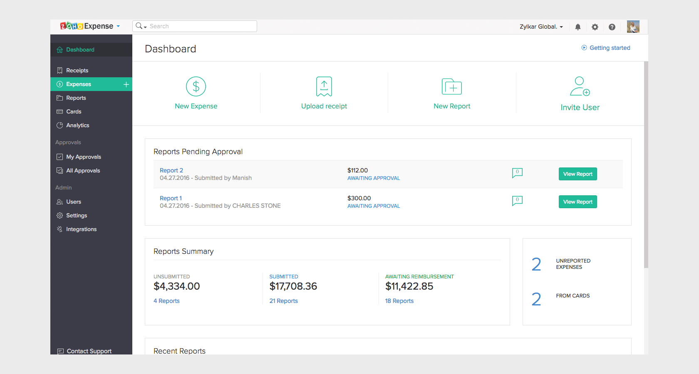
Task: Click View Report for Report 1
Action: [578, 202]
